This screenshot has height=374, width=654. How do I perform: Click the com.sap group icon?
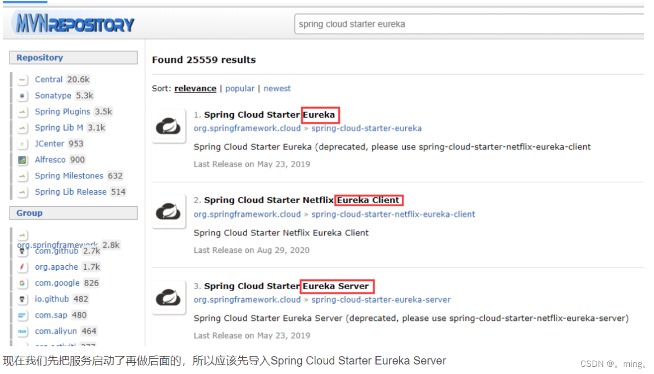[x=22, y=315]
